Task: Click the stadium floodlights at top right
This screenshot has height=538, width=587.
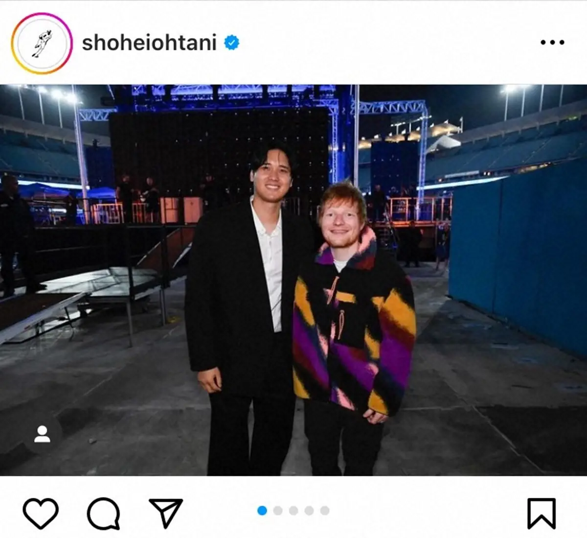Action: 514,90
